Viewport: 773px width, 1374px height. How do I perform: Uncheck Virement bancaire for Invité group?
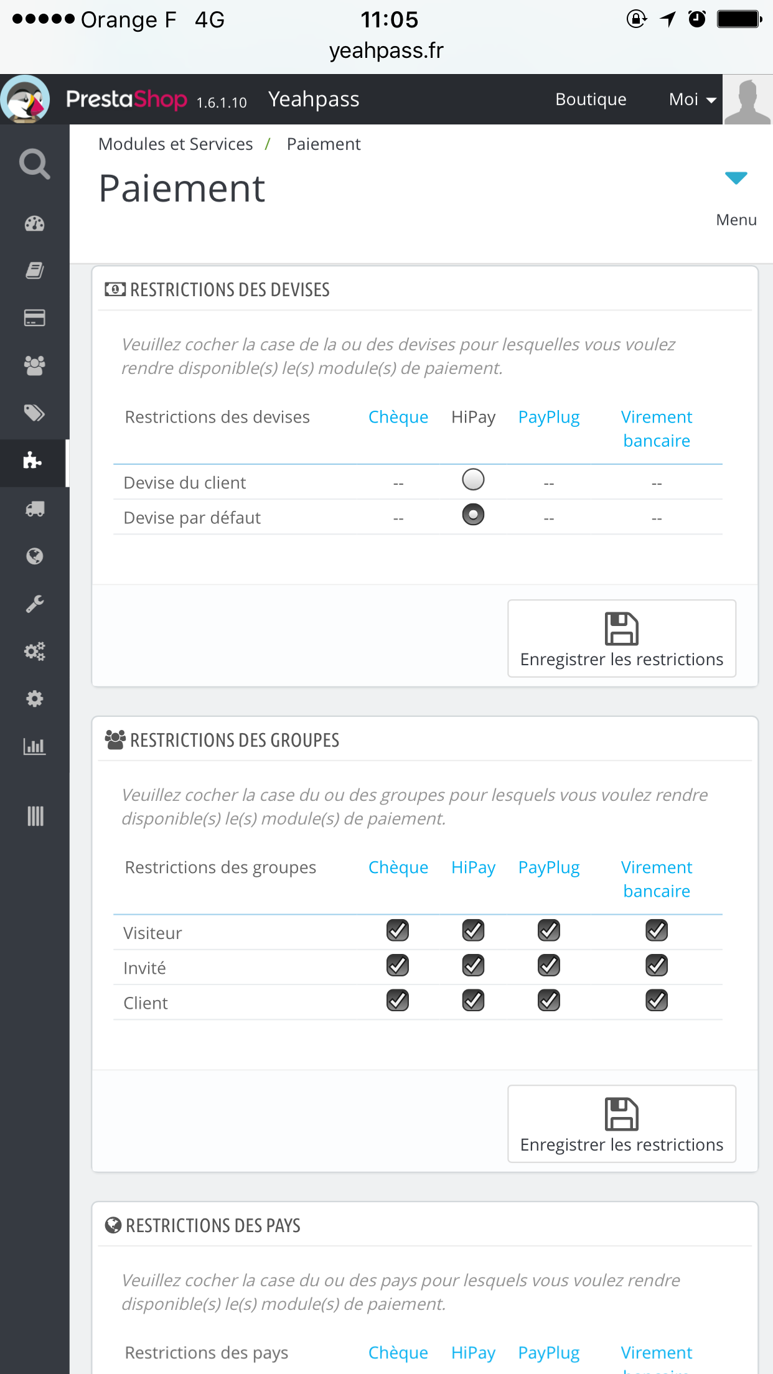tap(657, 966)
